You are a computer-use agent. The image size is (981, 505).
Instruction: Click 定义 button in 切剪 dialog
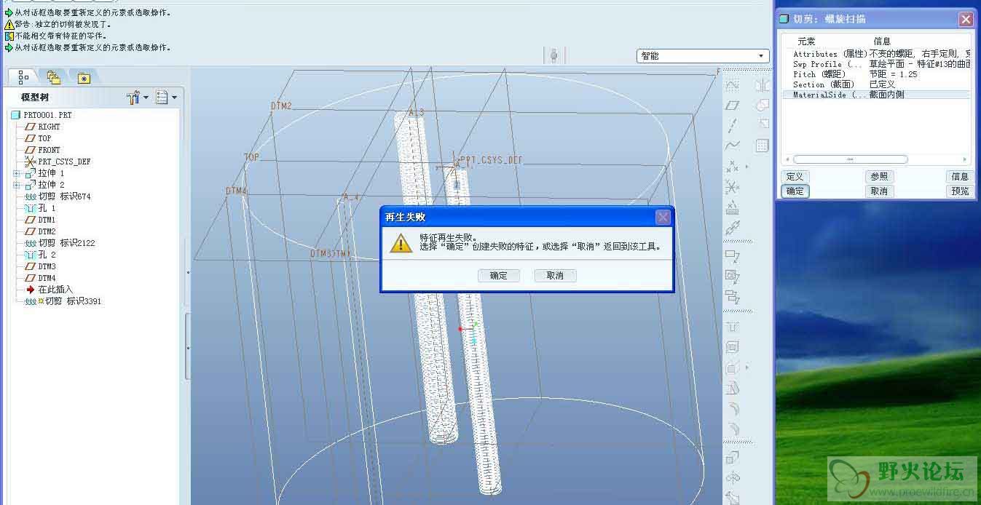click(795, 177)
